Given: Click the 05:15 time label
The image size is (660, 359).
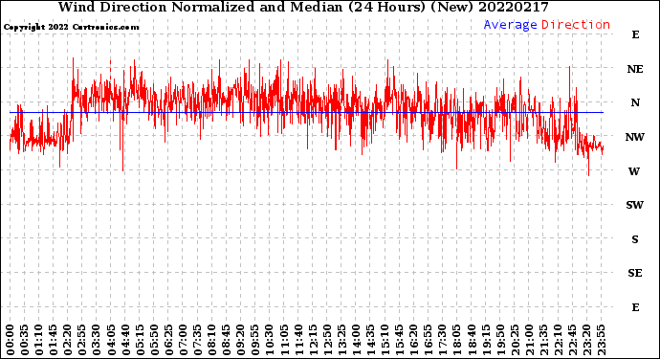Looking at the screenshot, I should coord(140,341).
